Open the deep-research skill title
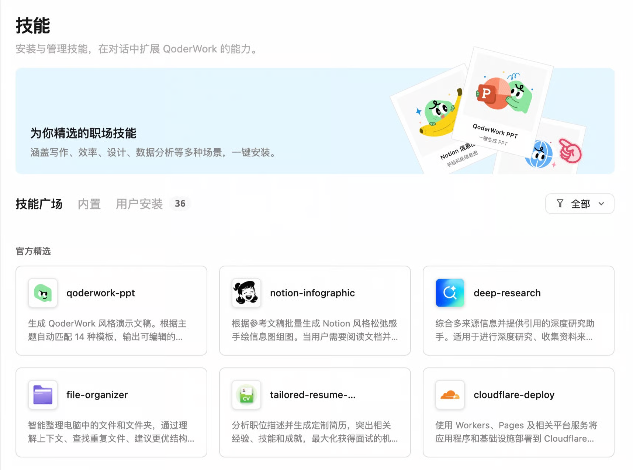Image resolution: width=633 pixels, height=470 pixels. coord(507,293)
